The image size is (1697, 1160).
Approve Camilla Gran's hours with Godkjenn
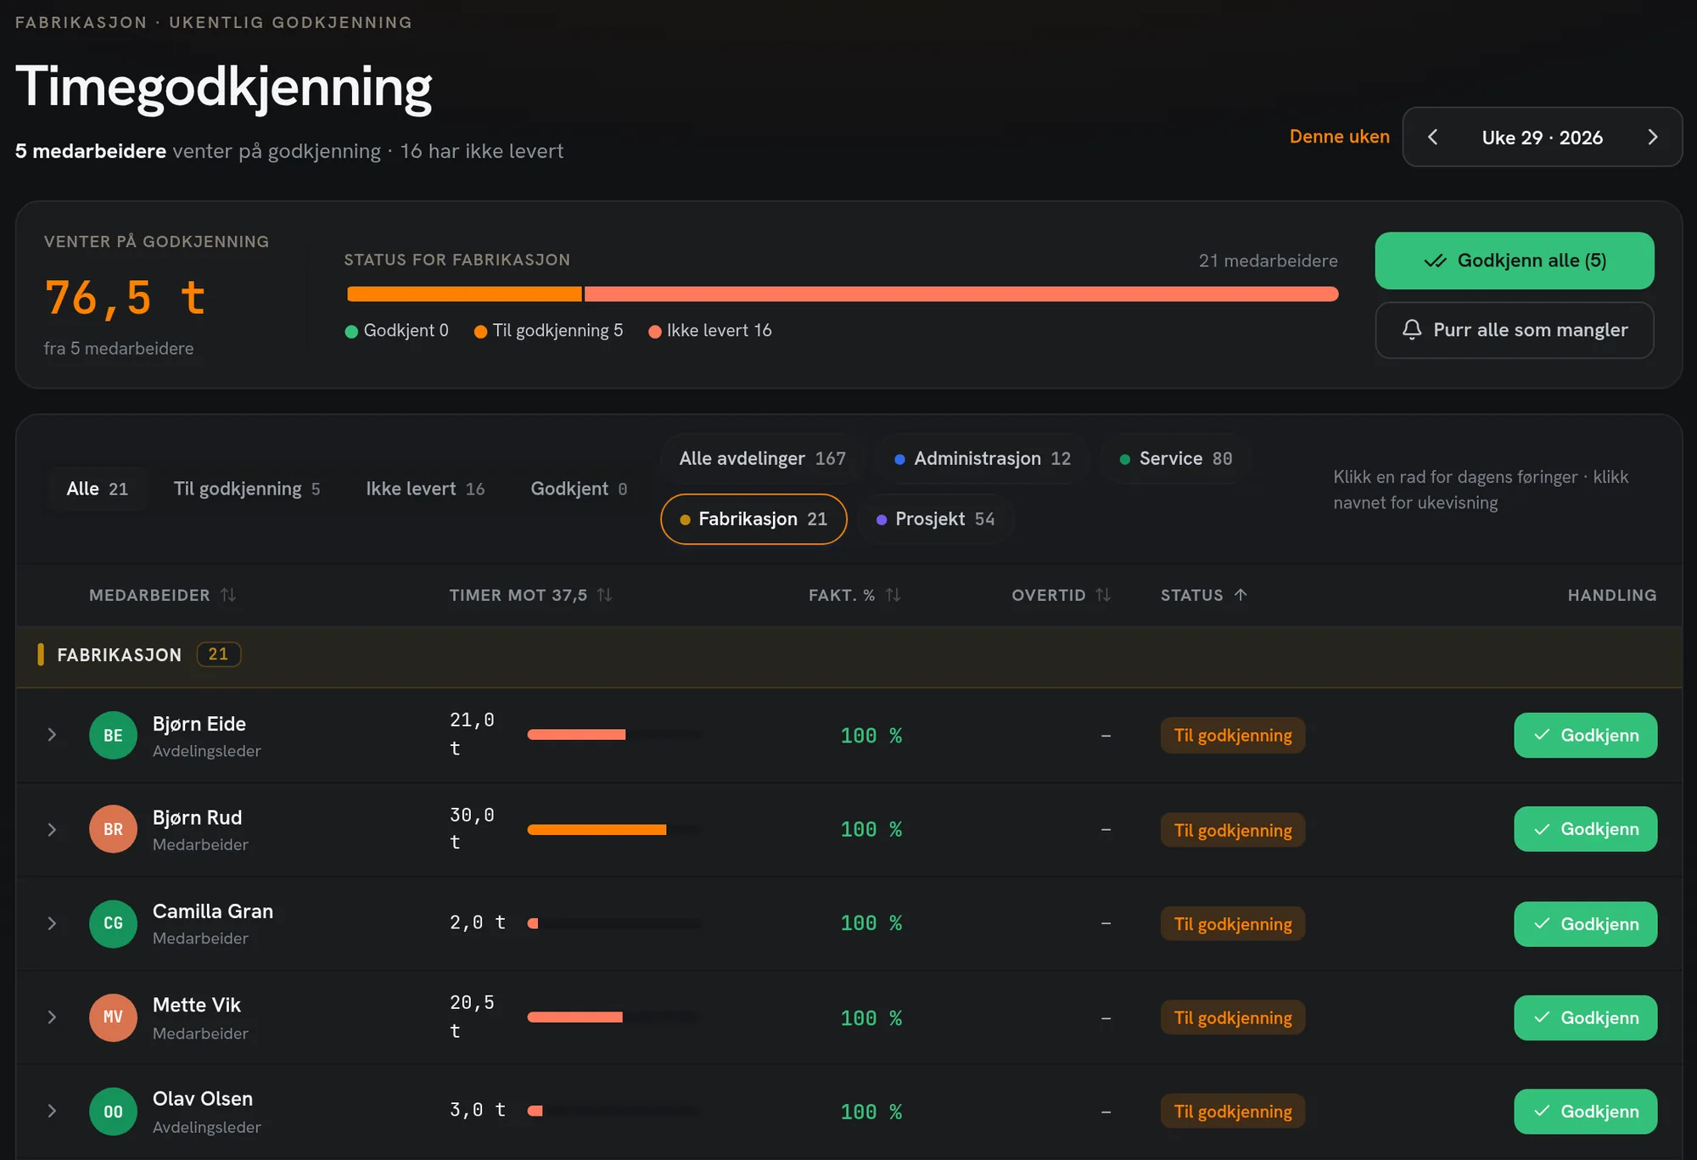click(1585, 924)
